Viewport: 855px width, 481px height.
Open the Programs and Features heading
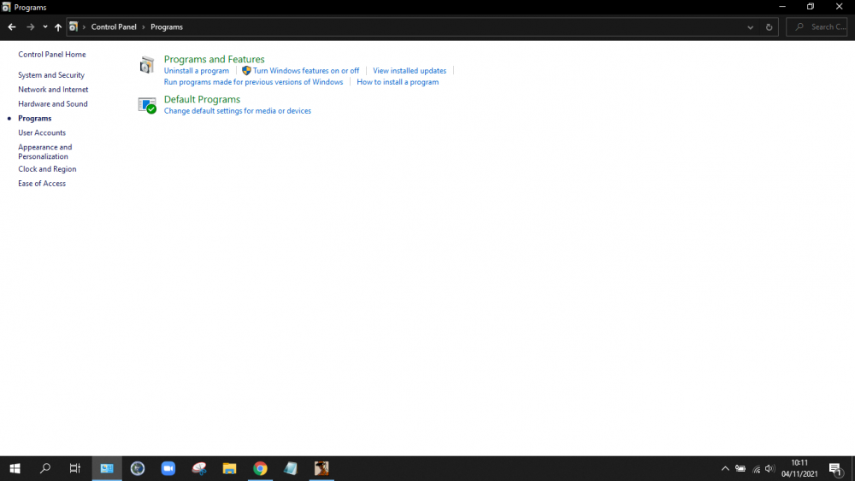coord(215,59)
